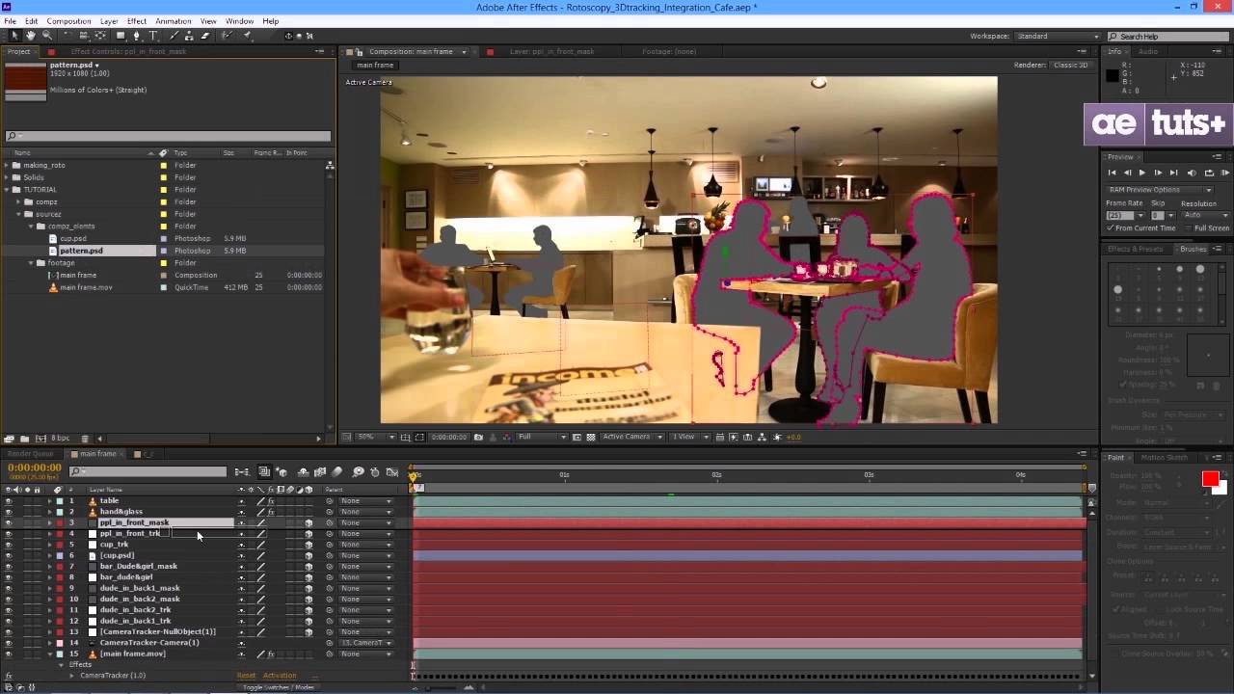Hide the table layer eye
Image resolution: width=1234 pixels, height=694 pixels.
click(9, 501)
